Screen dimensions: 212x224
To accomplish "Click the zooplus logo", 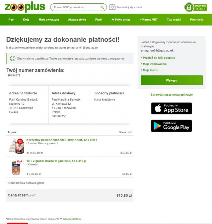I will click(x=25, y=7).
